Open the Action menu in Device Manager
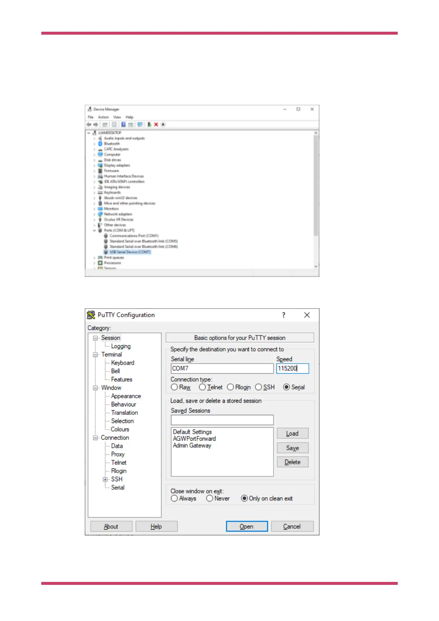Image resolution: width=439 pixels, height=621 pixels. coord(103,117)
